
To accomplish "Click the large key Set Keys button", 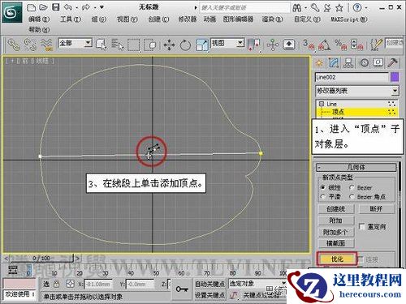I will (182, 289).
